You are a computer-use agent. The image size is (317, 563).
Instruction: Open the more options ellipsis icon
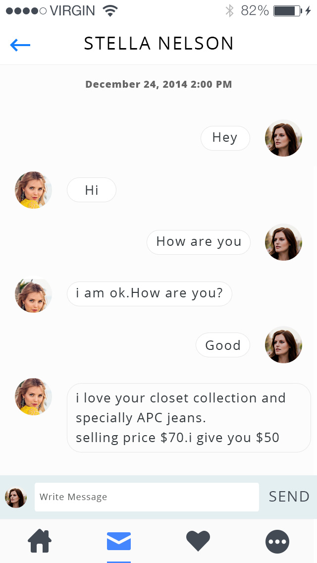[277, 541]
